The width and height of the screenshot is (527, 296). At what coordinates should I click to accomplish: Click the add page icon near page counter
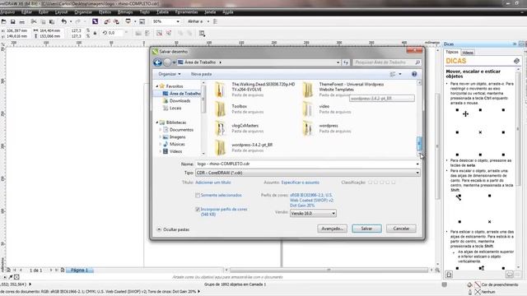coord(8,270)
